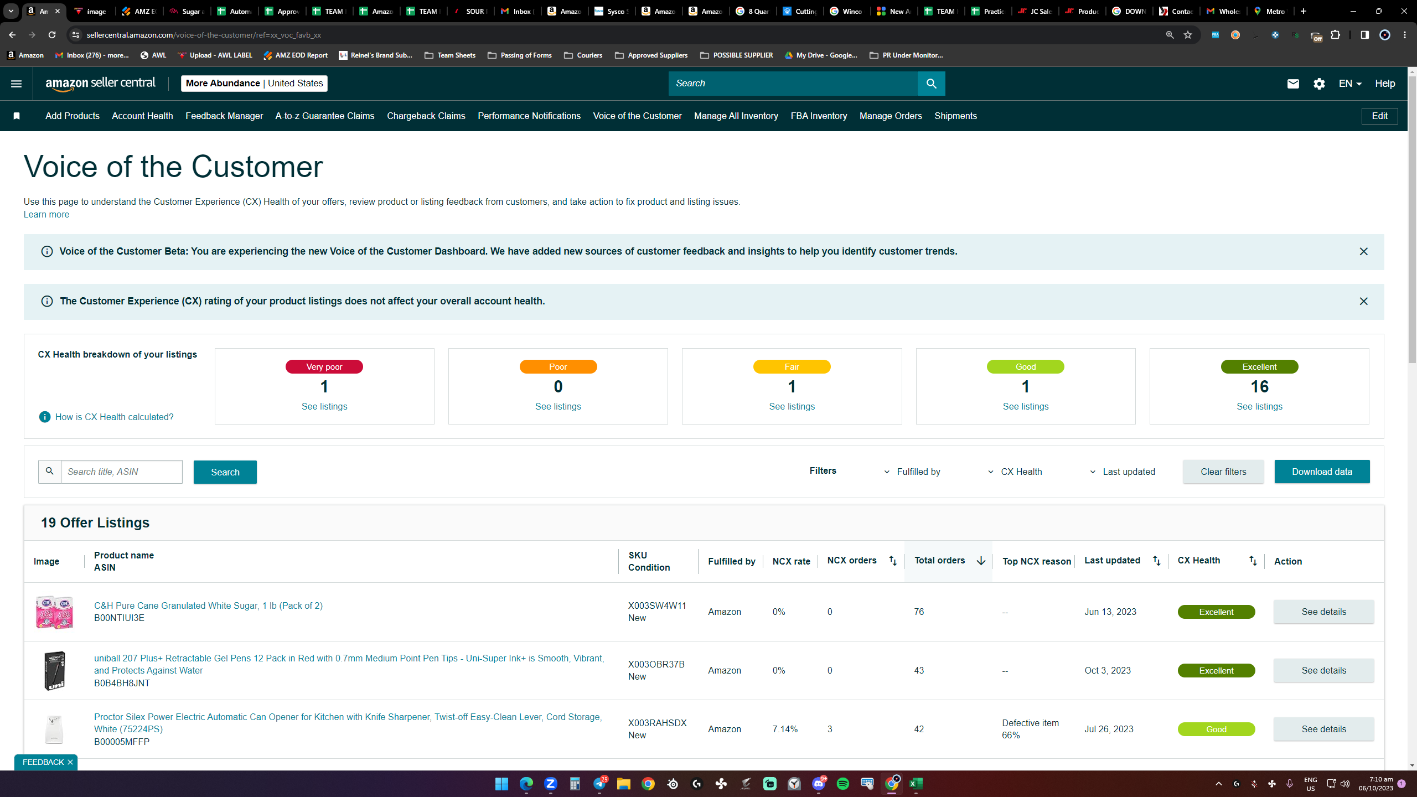Viewport: 1417px width, 797px height.
Task: Close the FEEDBACK tab widget
Action: pos(70,762)
